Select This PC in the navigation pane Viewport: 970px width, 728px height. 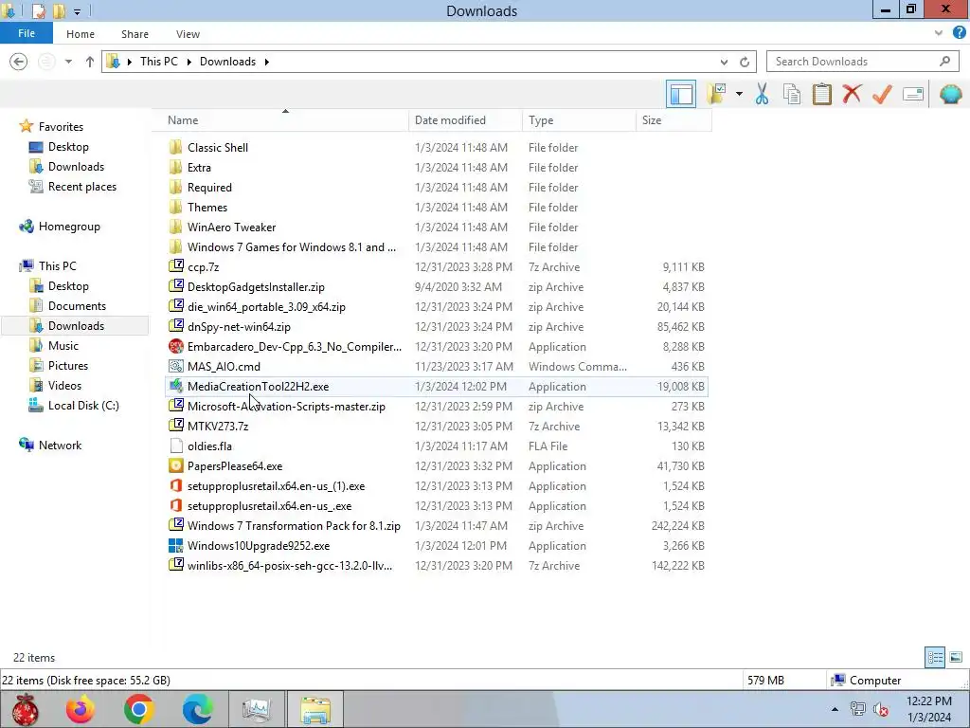tap(57, 265)
